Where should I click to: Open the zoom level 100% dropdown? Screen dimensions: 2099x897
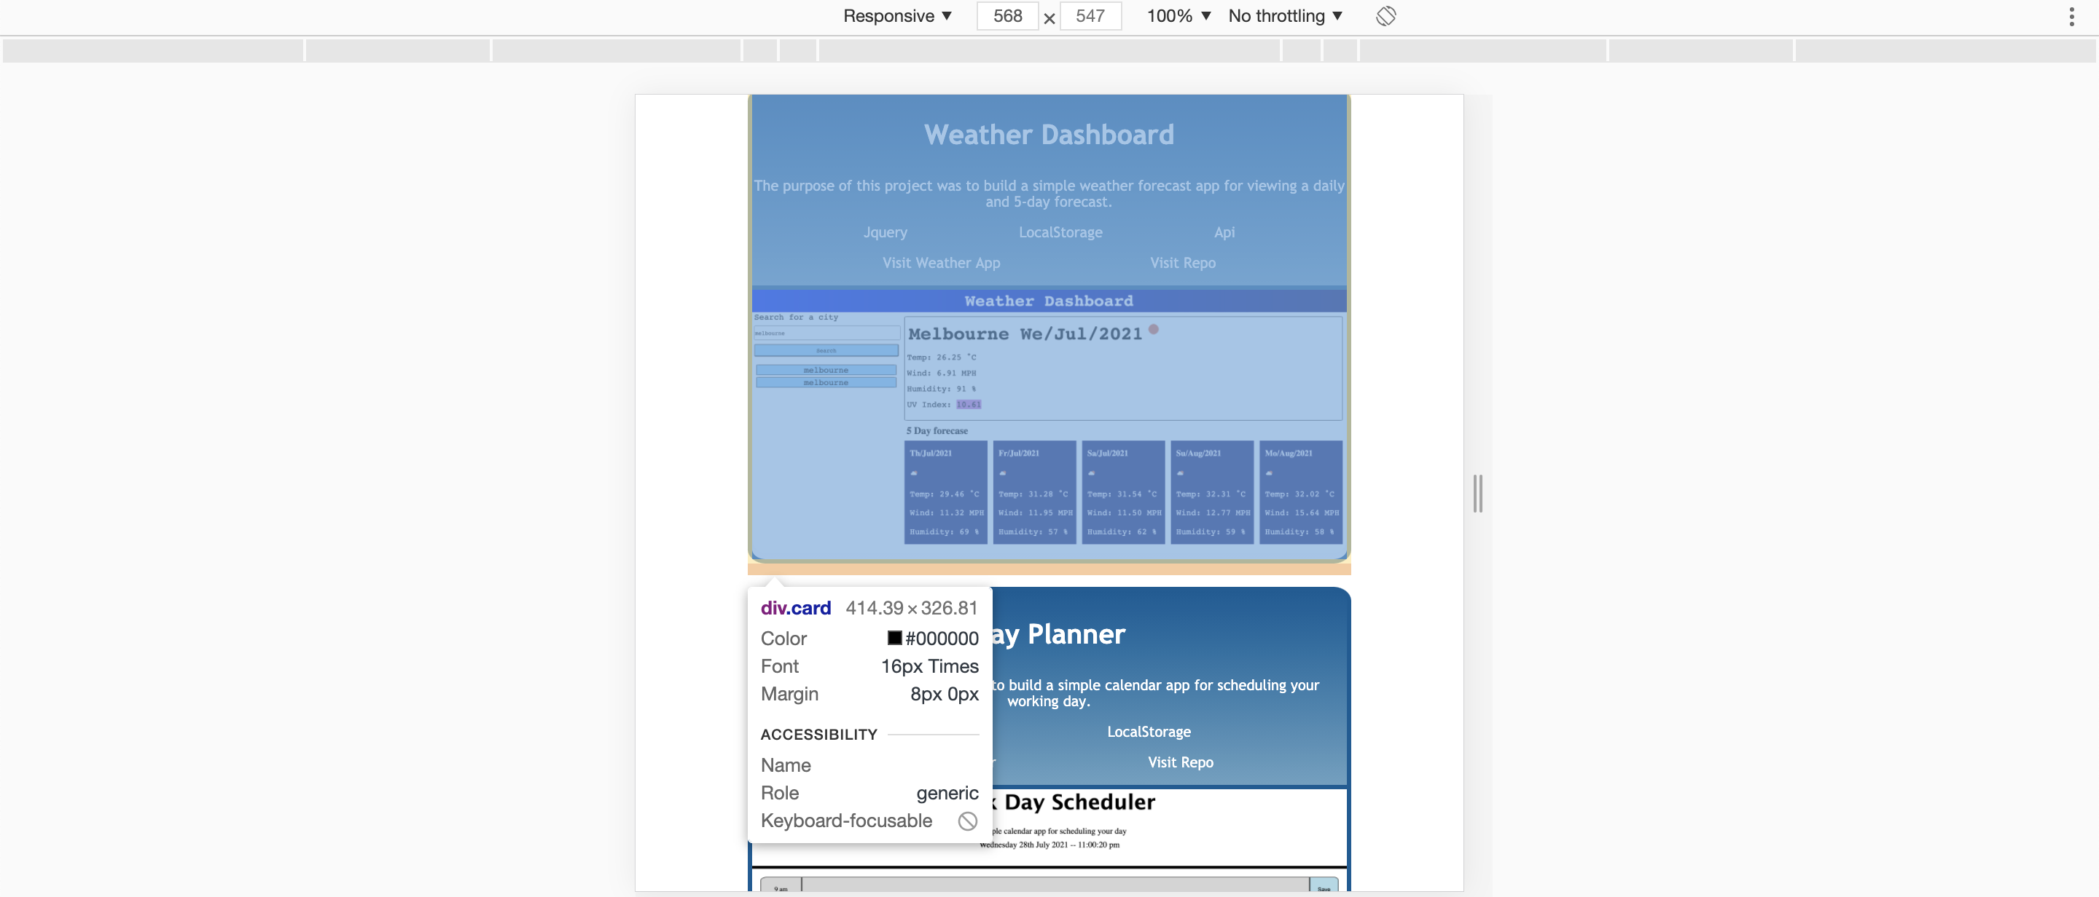[x=1176, y=16]
